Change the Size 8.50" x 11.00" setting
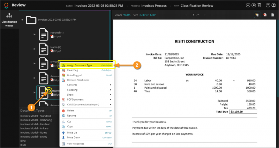 pyautogui.click(x=147, y=15)
